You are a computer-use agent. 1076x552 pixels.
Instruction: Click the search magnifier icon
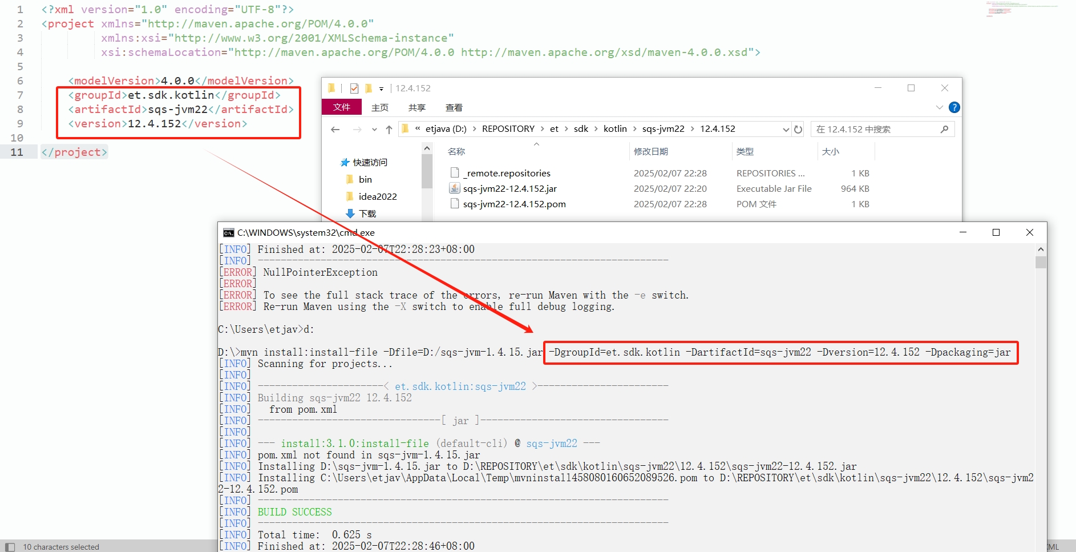click(944, 130)
